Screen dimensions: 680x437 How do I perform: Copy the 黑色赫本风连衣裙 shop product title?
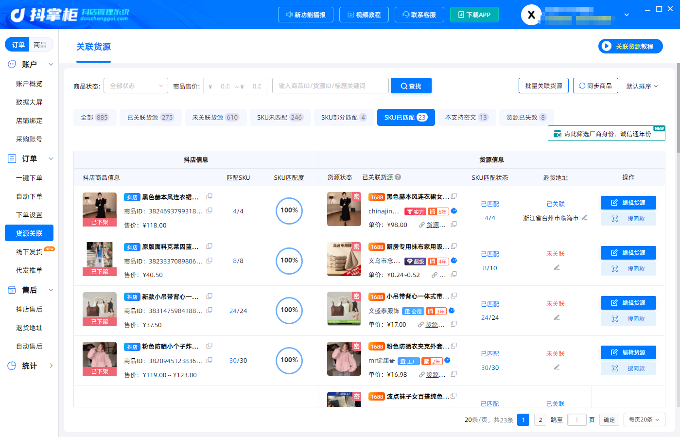point(209,197)
